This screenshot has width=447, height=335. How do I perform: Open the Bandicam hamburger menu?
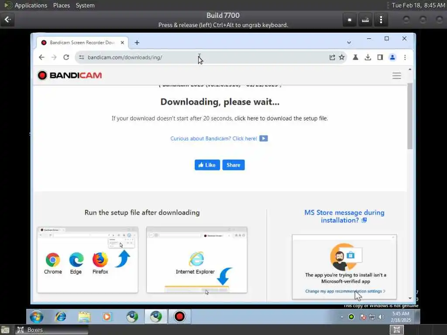tap(396, 75)
